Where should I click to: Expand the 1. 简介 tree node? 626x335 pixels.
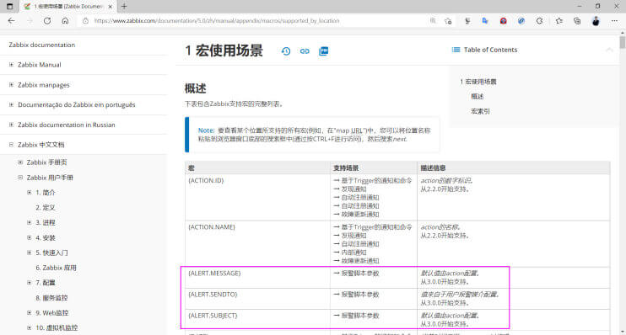(30, 193)
